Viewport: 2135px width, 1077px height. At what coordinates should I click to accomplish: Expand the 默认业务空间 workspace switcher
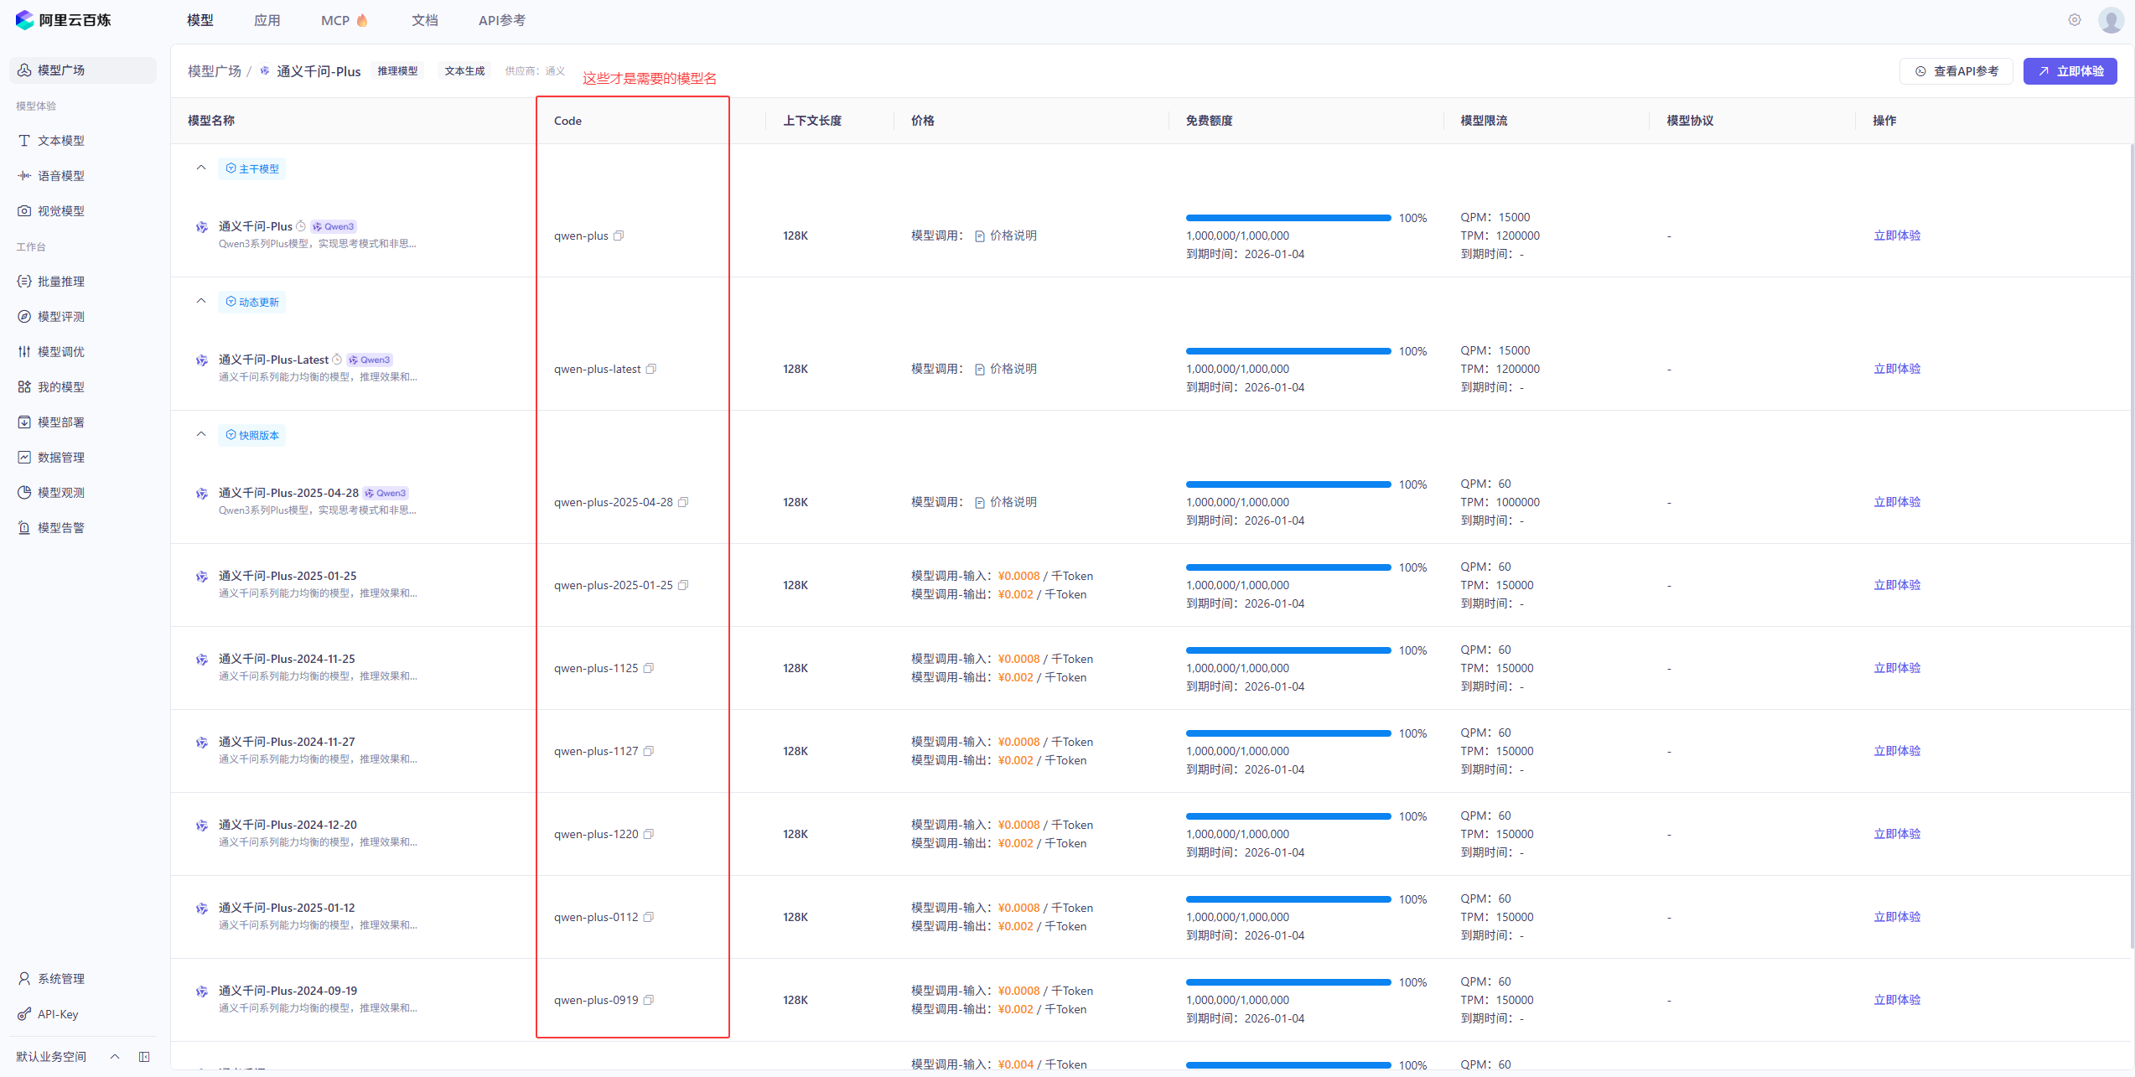(115, 1057)
